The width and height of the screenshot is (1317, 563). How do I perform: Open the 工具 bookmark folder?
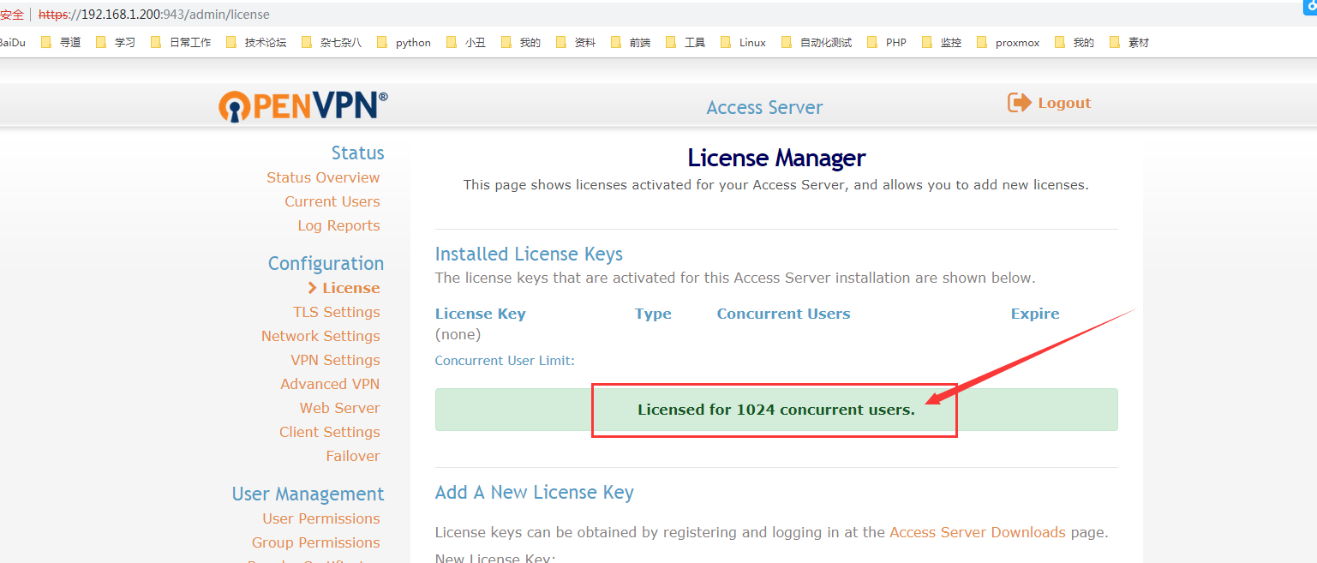[685, 42]
